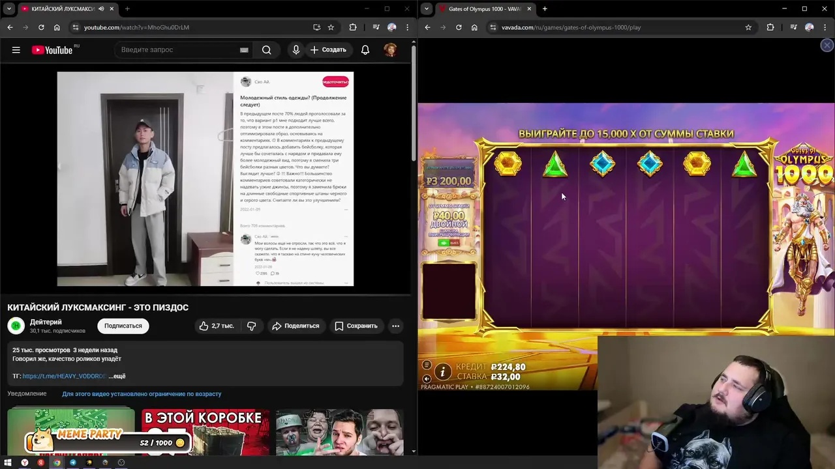Open the game info 'i' button
This screenshot has width=835, height=469.
(x=443, y=372)
